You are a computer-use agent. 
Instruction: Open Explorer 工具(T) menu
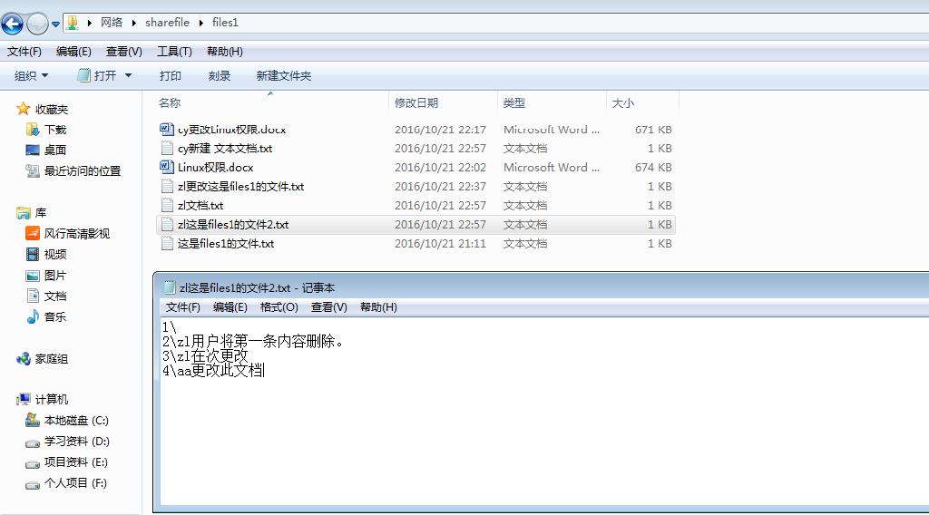174,52
